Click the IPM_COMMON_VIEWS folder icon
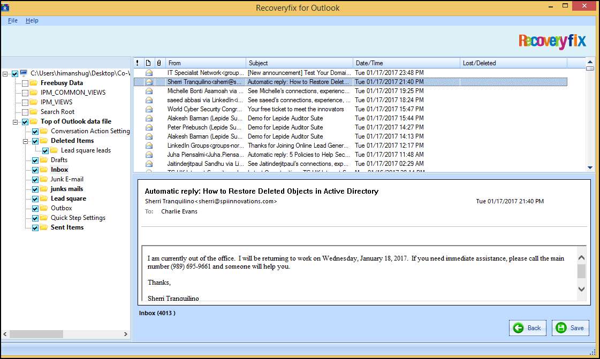Viewport: 600px width, 359px height. tap(34, 92)
